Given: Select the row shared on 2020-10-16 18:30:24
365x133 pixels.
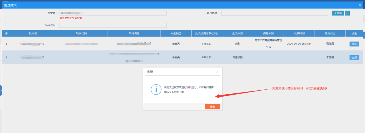Looking at the screenshot, I should click(299, 44).
